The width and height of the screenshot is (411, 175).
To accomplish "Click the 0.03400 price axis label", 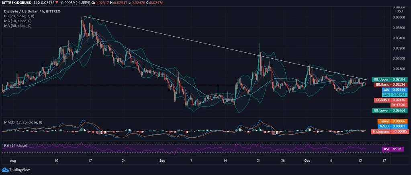I will coord(400,38).
